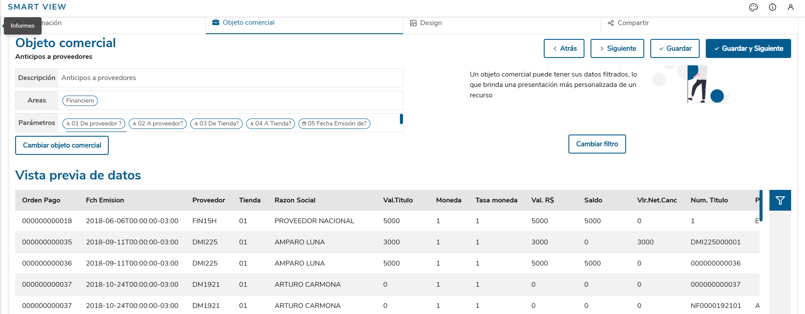The image size is (805, 314).
Task: Go to next step with Siguiente
Action: click(617, 48)
